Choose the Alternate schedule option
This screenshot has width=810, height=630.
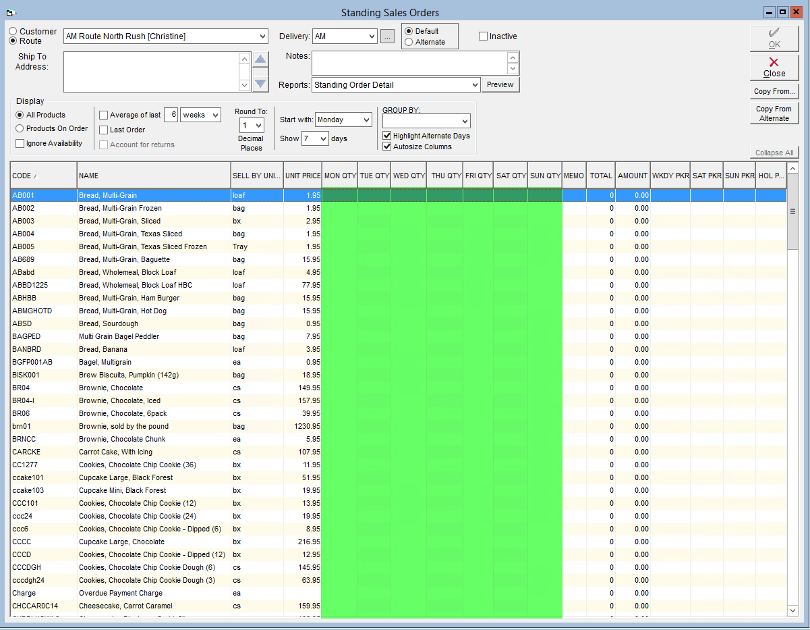coord(409,42)
